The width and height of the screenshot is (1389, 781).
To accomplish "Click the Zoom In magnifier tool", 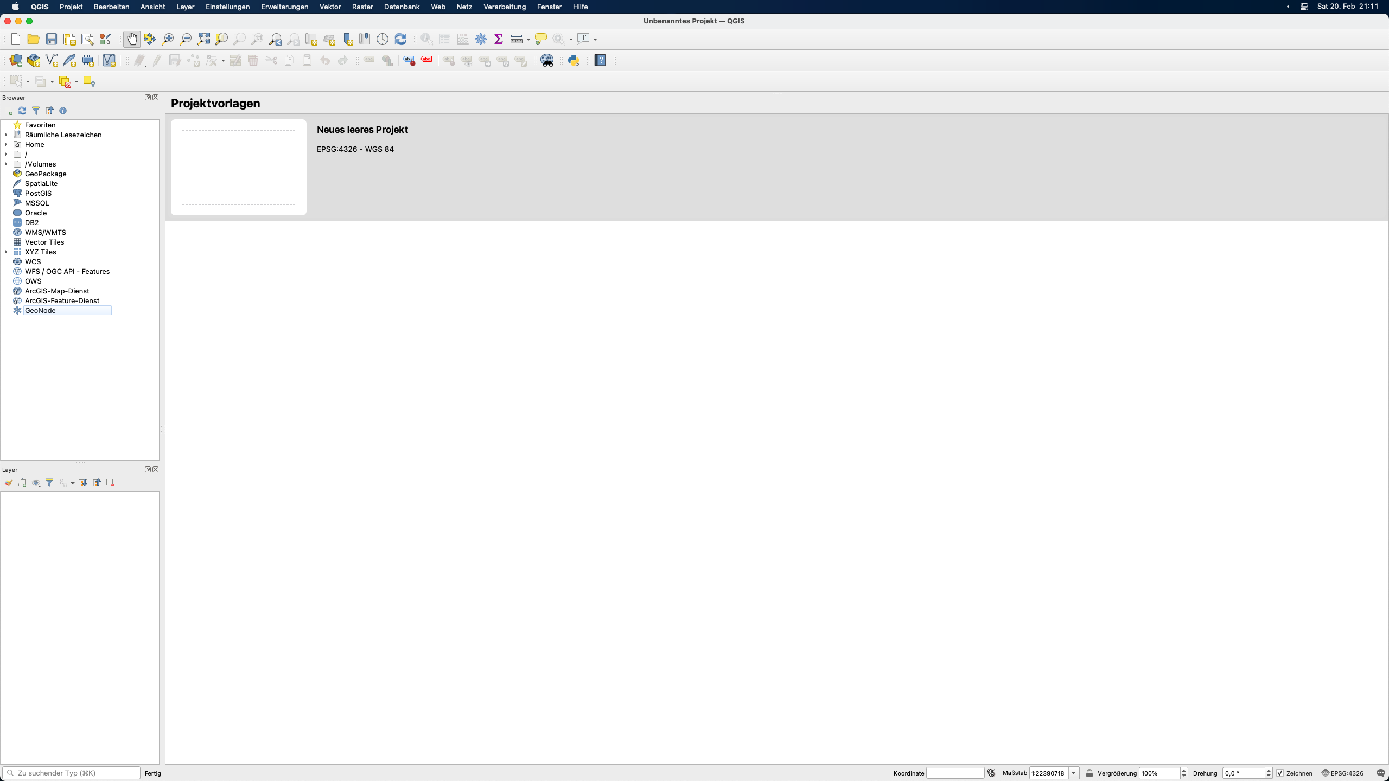I will 168,39.
